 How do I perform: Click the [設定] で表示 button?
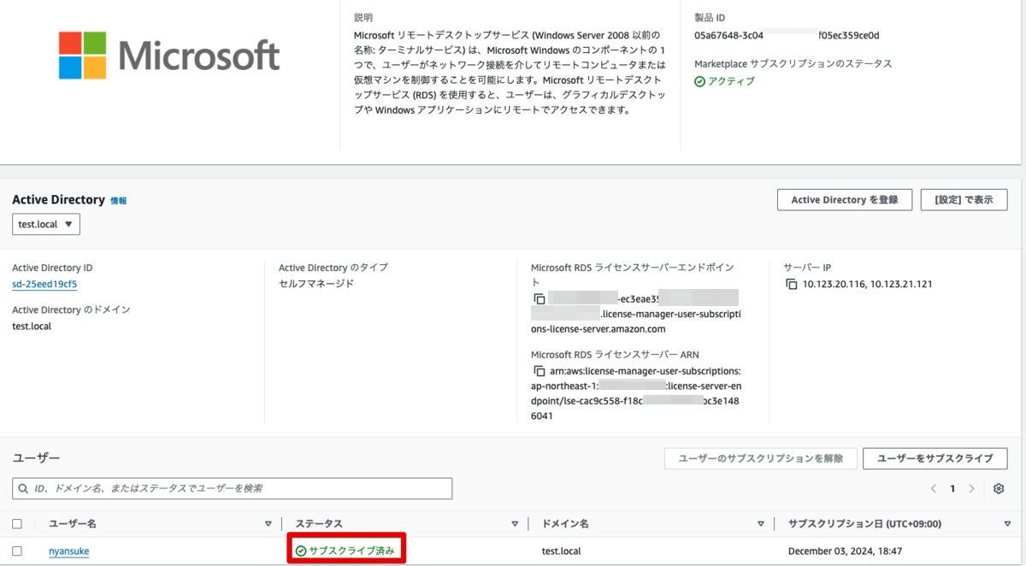click(x=964, y=199)
